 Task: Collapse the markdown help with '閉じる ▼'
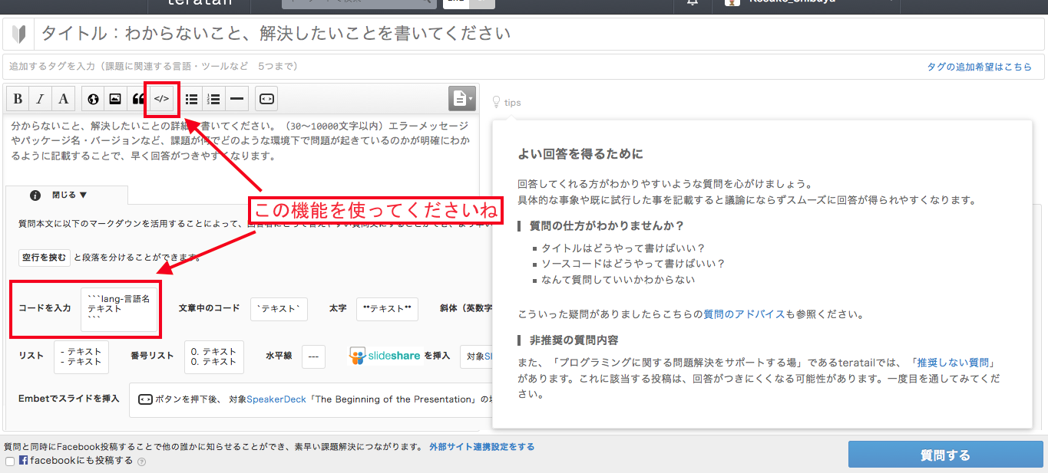pos(69,195)
